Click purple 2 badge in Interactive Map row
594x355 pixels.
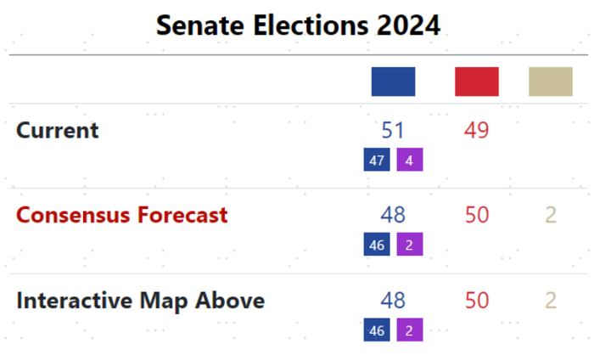[x=410, y=330]
